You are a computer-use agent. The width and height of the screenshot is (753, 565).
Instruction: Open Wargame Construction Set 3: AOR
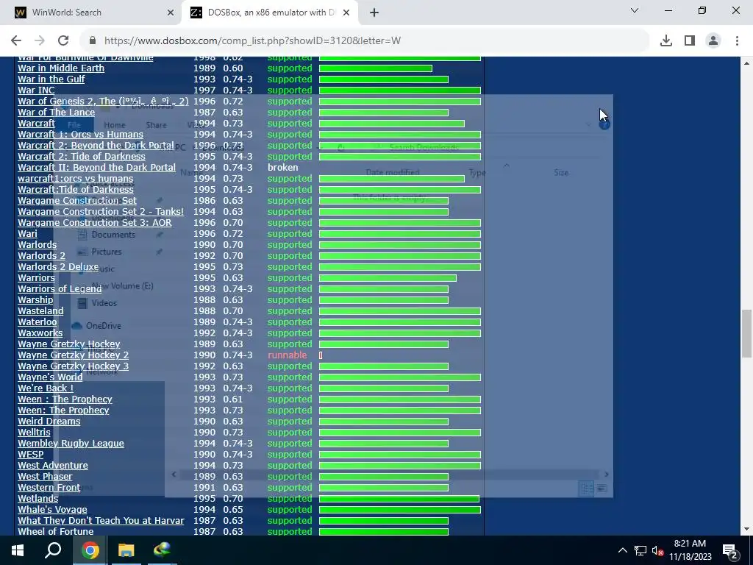(x=95, y=223)
